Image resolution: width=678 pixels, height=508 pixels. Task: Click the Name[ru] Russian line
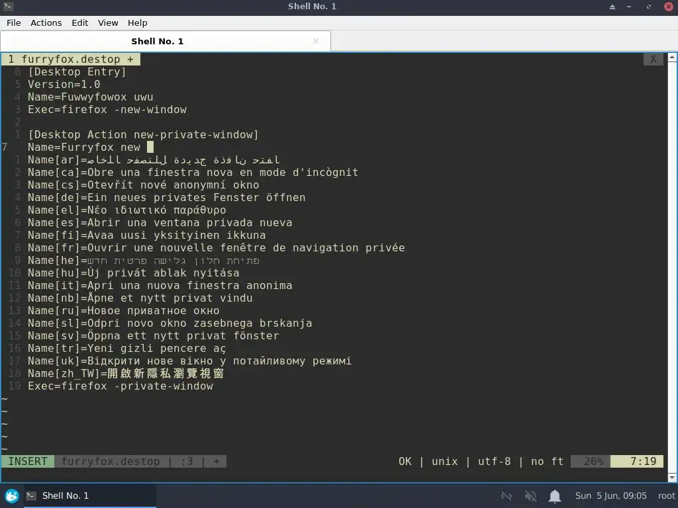point(123,311)
